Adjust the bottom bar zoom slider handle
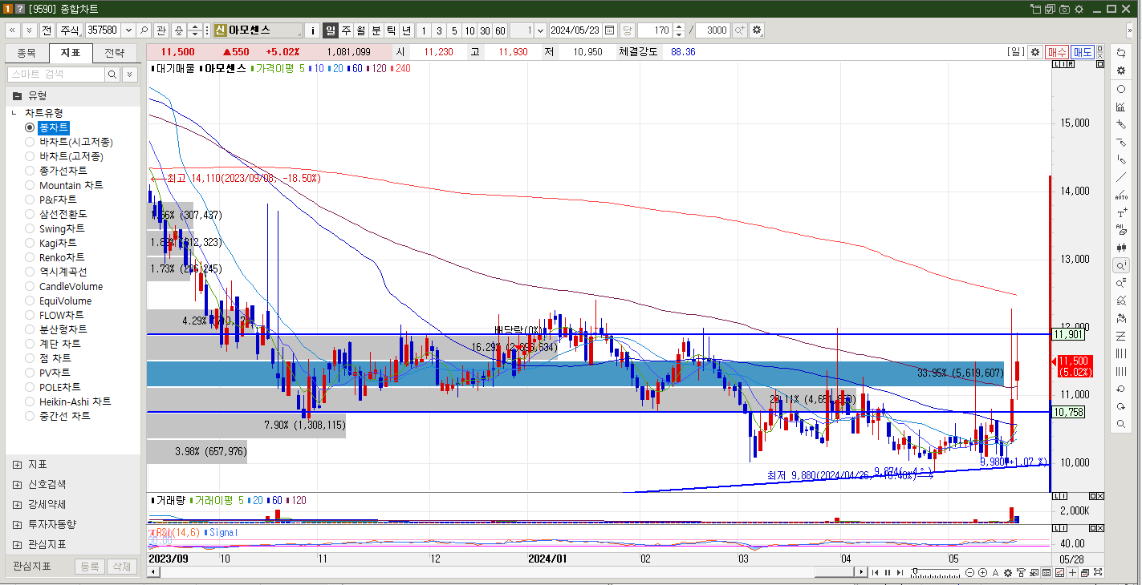1142x585 pixels. click(x=914, y=572)
